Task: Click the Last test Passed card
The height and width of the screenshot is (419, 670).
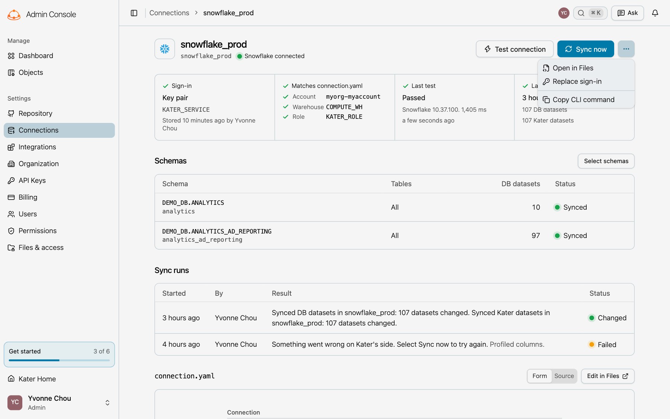Action: [x=454, y=107]
